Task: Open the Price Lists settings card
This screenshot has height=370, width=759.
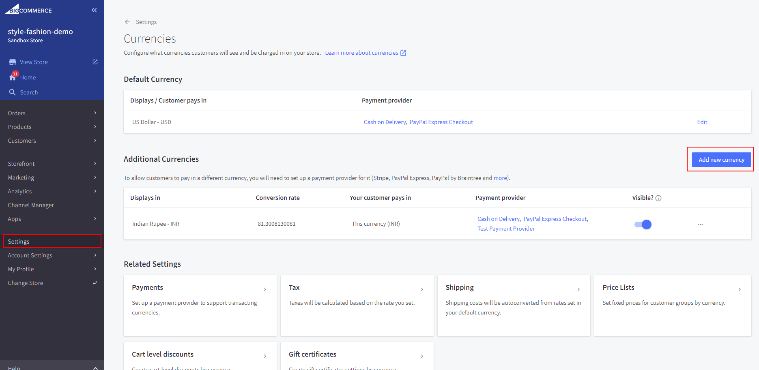Action: click(672, 305)
